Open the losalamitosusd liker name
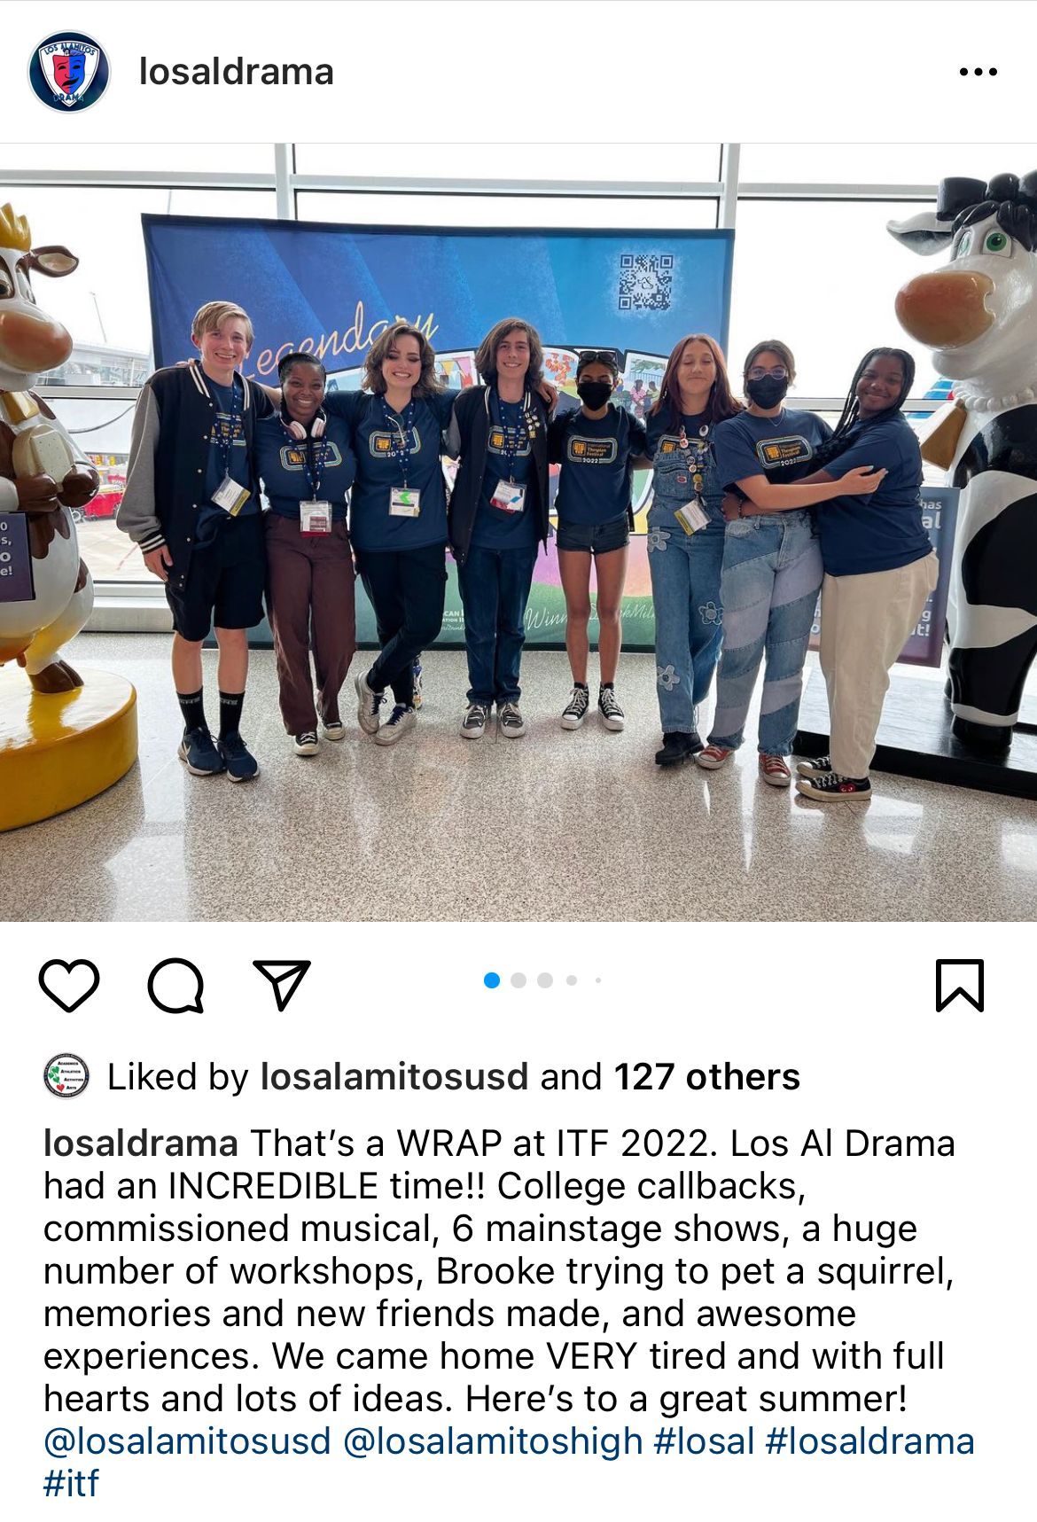Image resolution: width=1037 pixels, height=1522 pixels. 394,1077
